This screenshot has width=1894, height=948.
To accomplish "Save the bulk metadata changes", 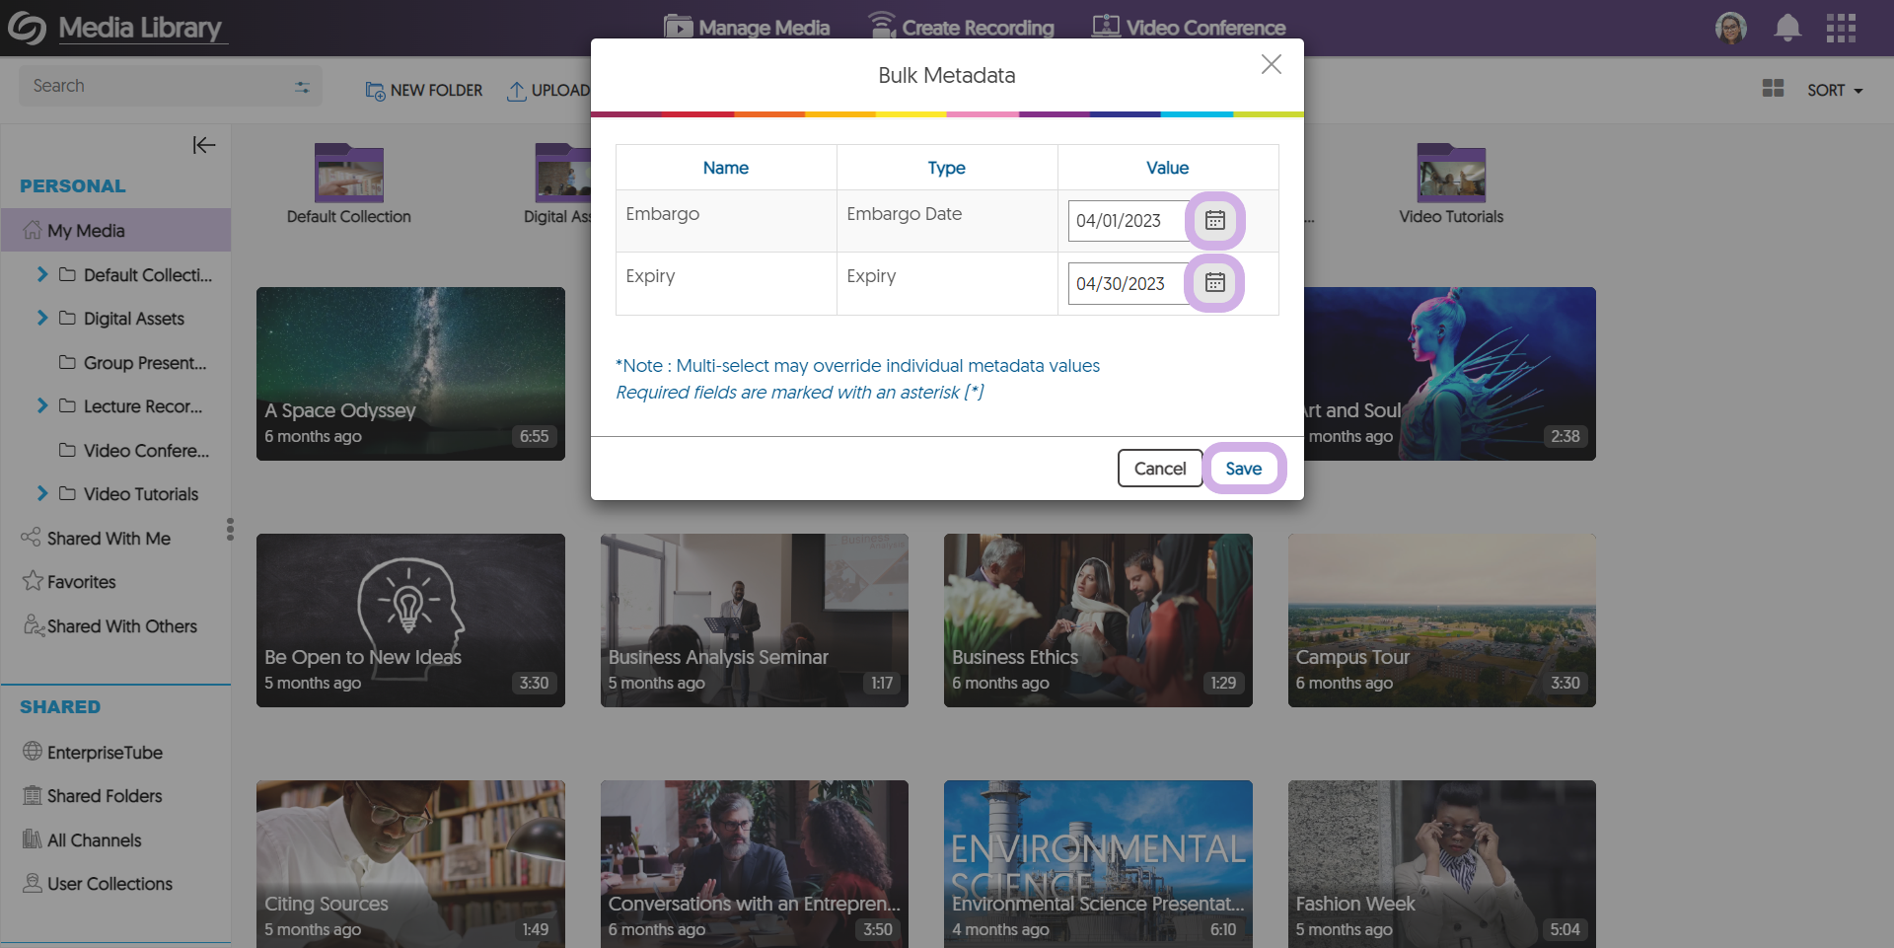I will point(1243,469).
